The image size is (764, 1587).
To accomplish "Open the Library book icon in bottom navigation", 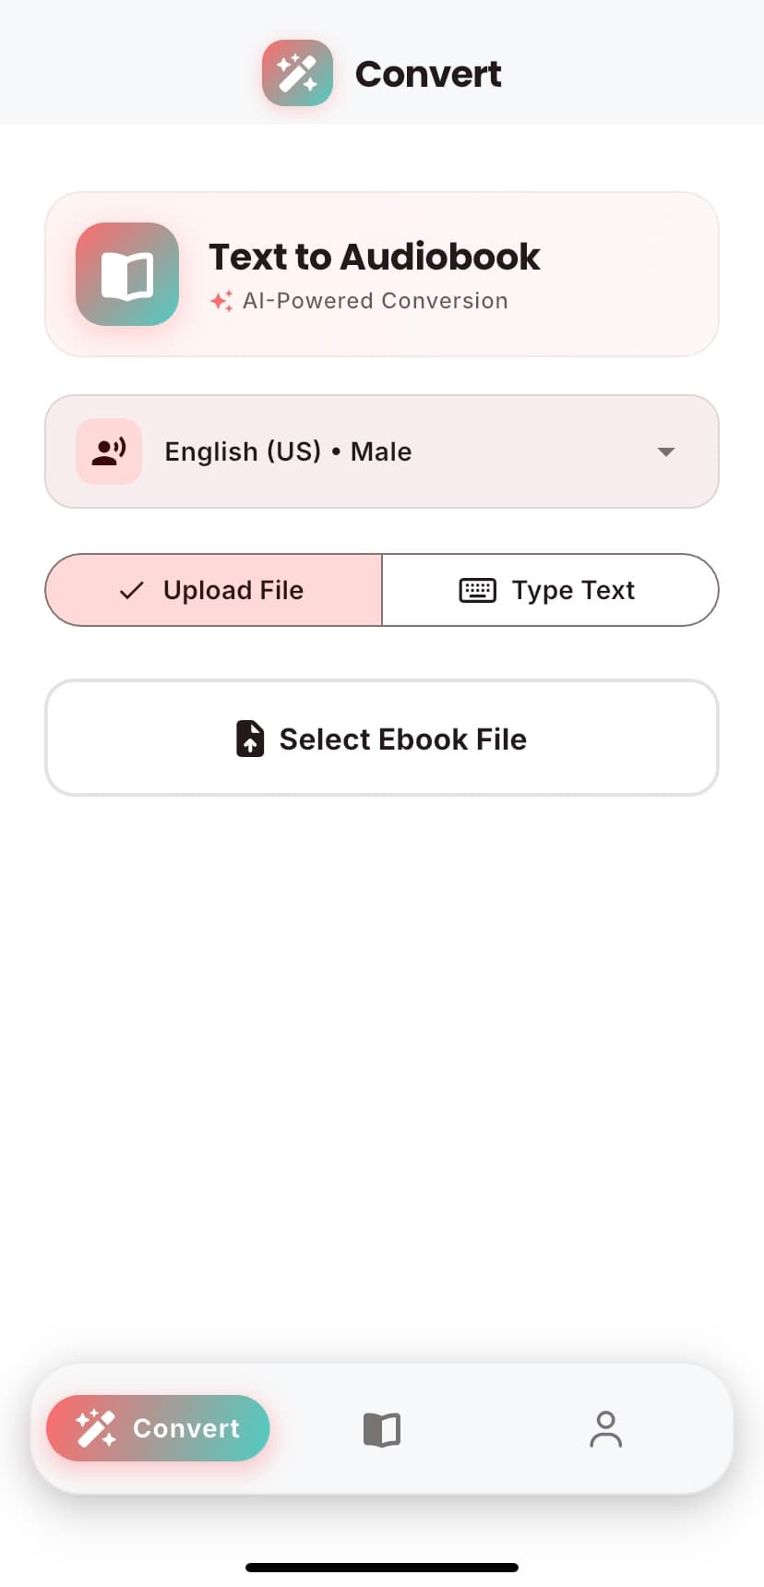I will point(381,1428).
